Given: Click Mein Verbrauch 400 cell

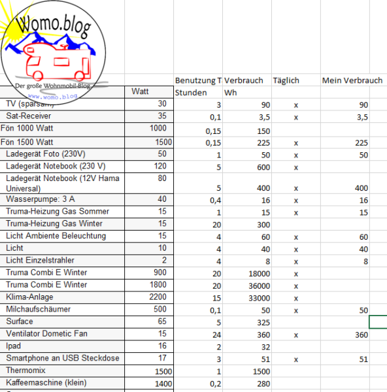Looking at the screenshot, I should coord(345,184).
